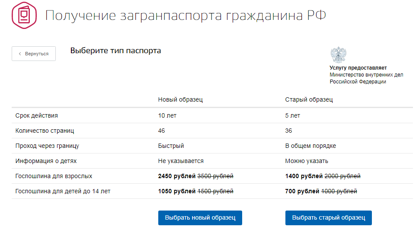Select the Количество страниц row label
Viewport: 416px width, 230px height.
pyautogui.click(x=45, y=131)
